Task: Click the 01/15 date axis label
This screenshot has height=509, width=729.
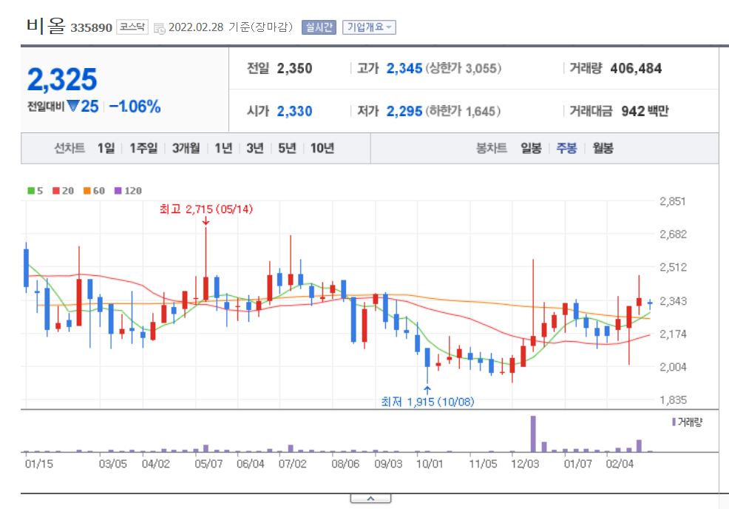Action: coord(39,464)
